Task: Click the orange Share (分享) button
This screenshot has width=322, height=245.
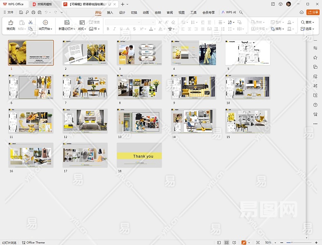Action: tap(313, 12)
